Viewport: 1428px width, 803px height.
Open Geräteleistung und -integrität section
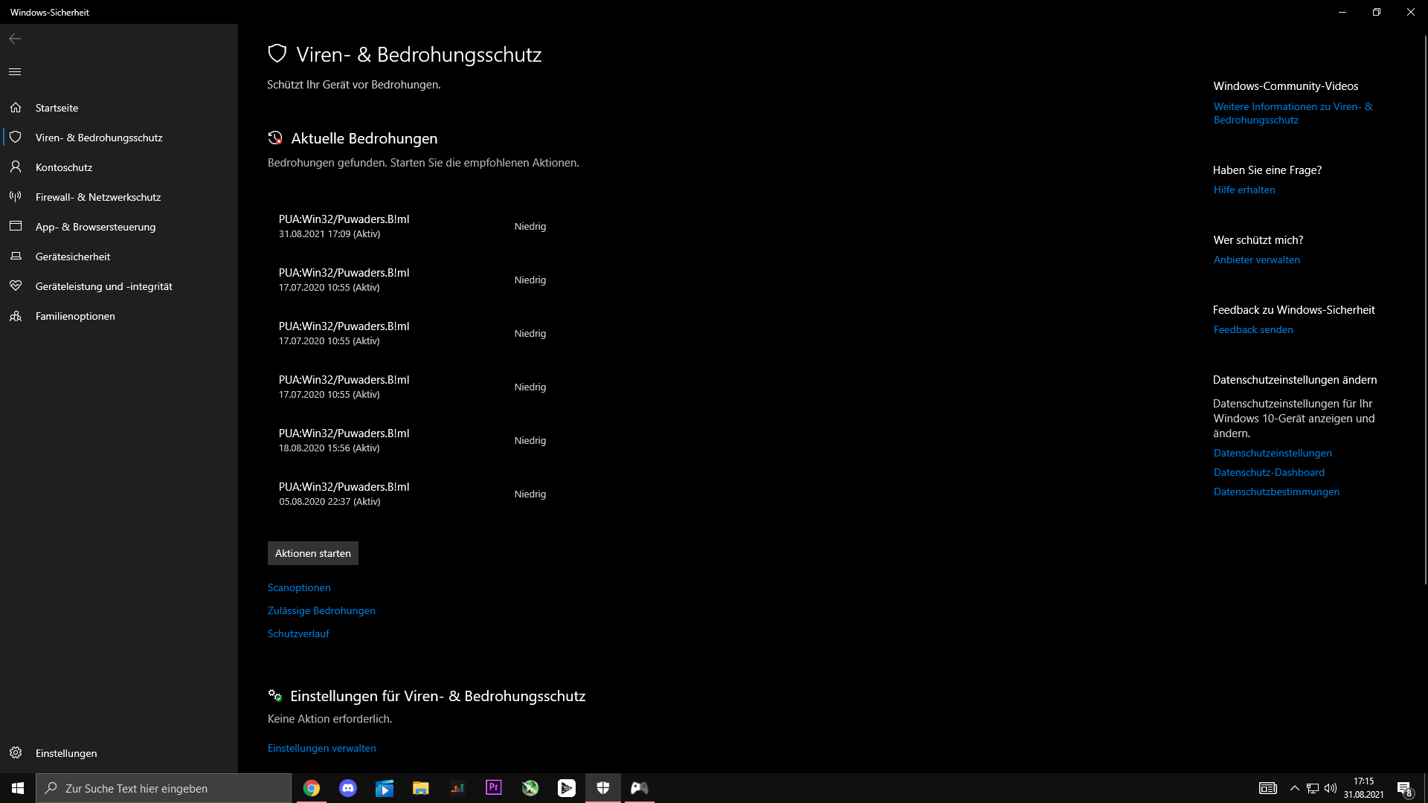[x=119, y=286]
